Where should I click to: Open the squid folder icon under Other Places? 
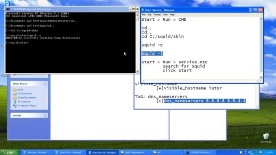(x=15, y=90)
